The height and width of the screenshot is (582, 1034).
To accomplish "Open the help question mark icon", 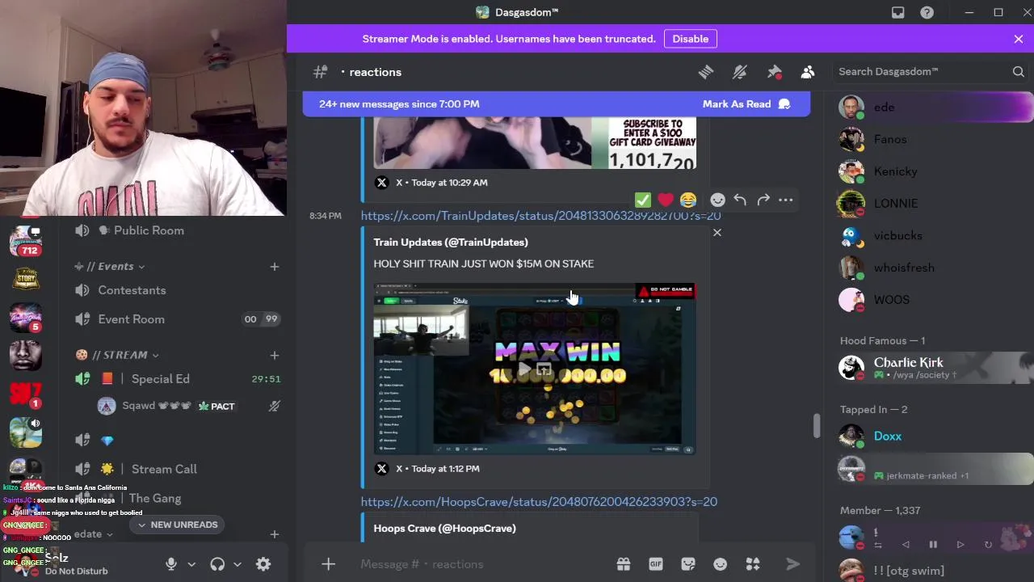I will point(927,12).
